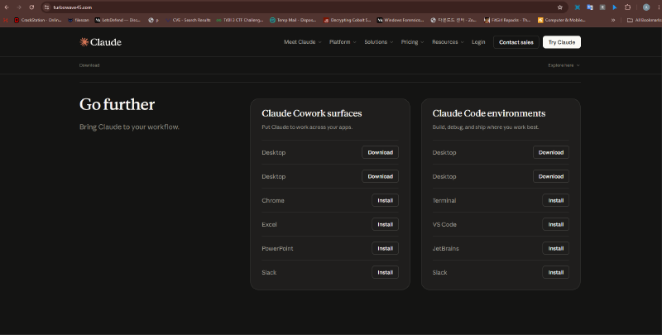Reload the page with the refresh icon
This screenshot has width=662, height=335.
(31, 7)
